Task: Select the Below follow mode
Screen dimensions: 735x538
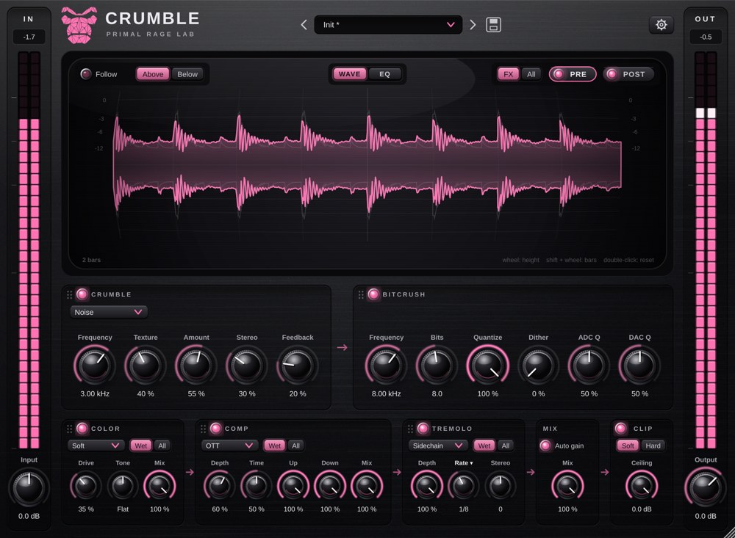Action: 187,74
